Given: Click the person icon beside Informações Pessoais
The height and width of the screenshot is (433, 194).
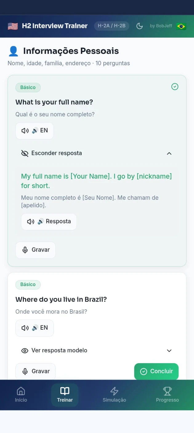Looking at the screenshot, I should pyautogui.click(x=13, y=51).
